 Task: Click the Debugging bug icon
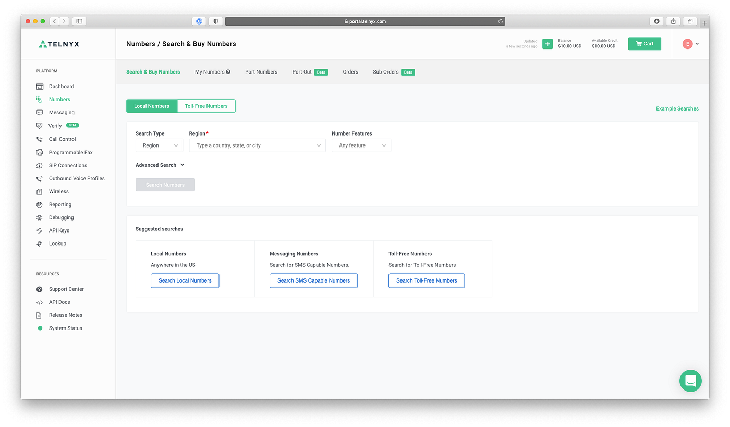40,217
